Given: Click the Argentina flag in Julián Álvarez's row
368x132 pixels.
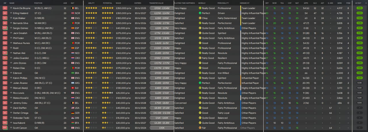Looking at the screenshot, I should 72,83.
